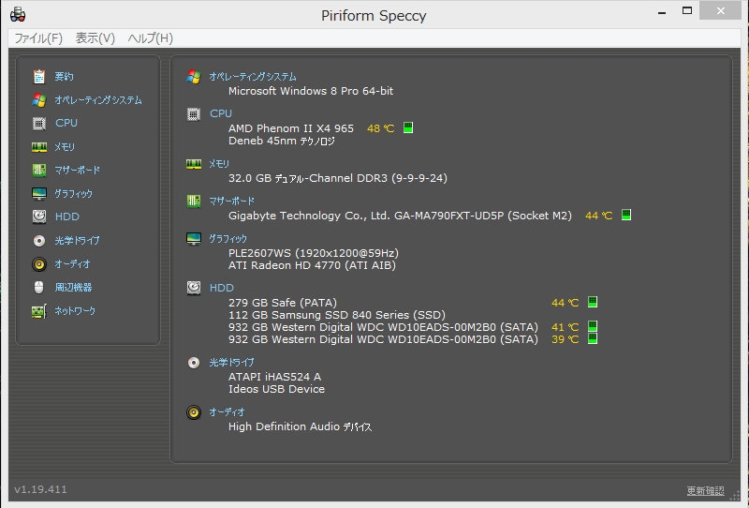Image resolution: width=749 pixels, height=508 pixels.
Task: Click the 要約 summary icon in sidebar
Action: point(39,76)
